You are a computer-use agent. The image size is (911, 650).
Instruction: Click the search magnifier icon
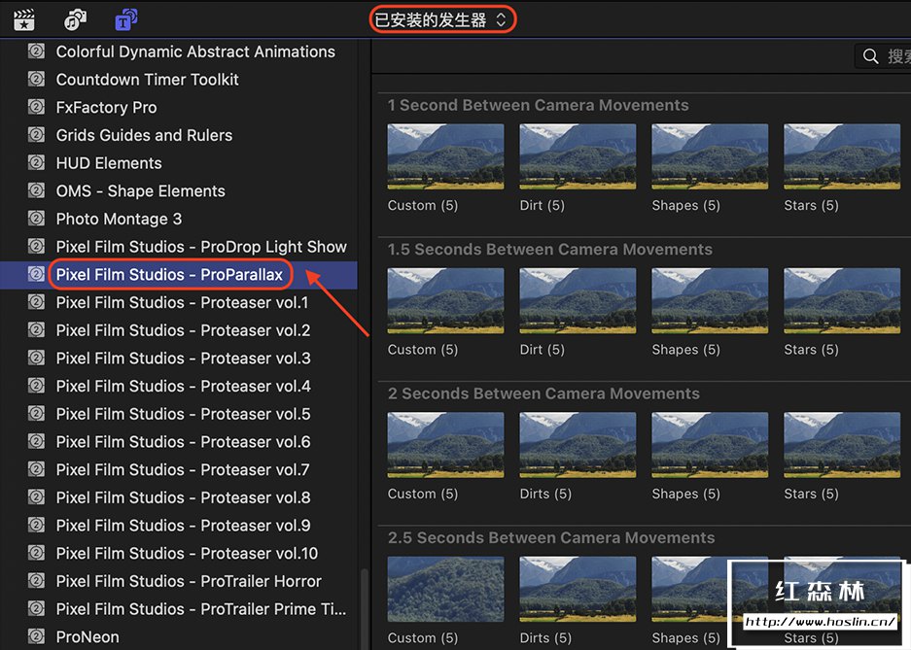(870, 56)
